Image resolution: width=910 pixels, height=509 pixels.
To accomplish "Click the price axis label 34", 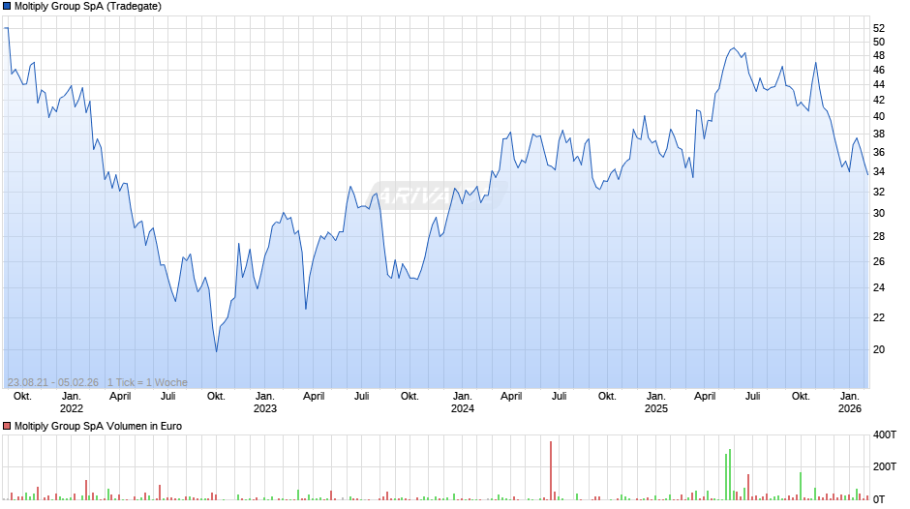I will [x=879, y=172].
